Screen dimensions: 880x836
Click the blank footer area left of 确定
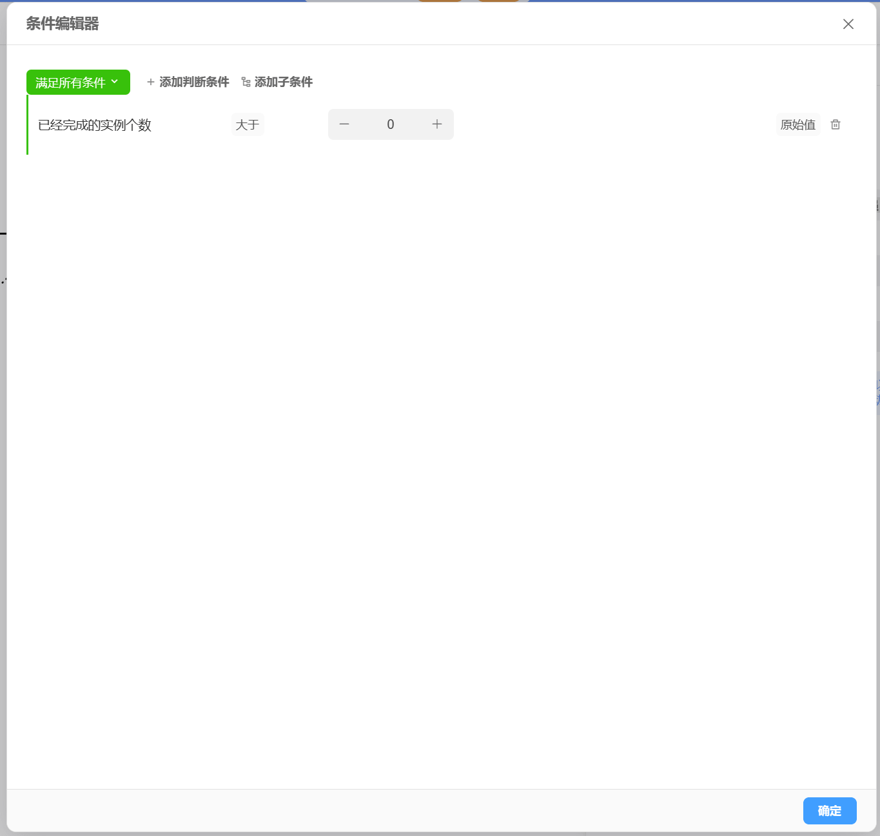387,811
